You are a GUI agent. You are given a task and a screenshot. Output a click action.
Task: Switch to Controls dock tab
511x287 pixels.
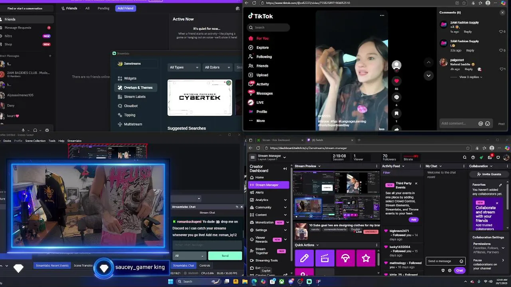point(205,265)
